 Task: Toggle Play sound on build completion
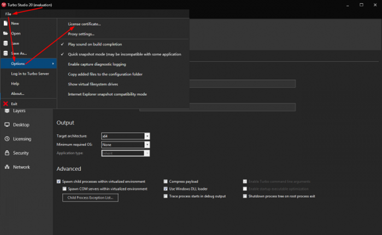(95, 44)
